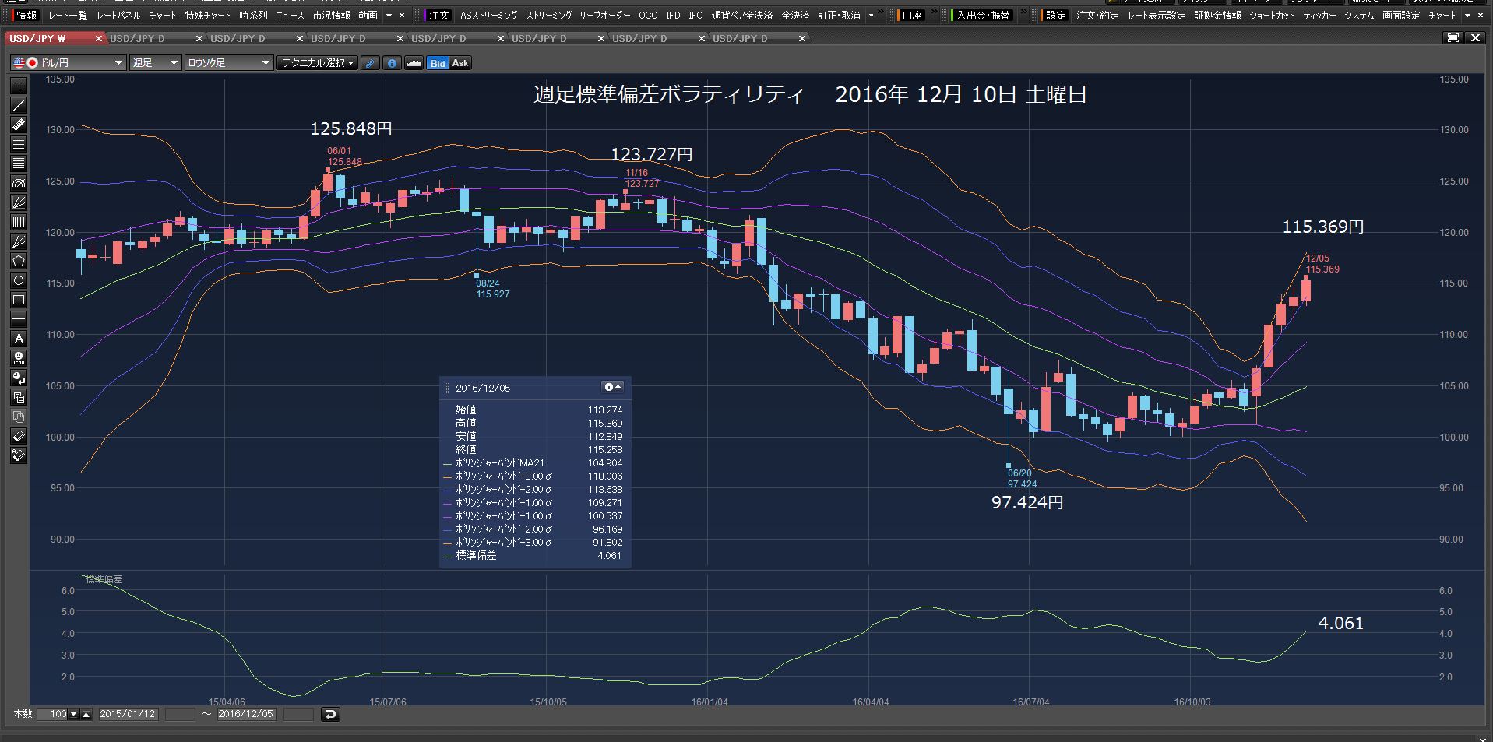This screenshot has width=1493, height=742.
Task: Open the OCO order menu
Action: point(648,16)
